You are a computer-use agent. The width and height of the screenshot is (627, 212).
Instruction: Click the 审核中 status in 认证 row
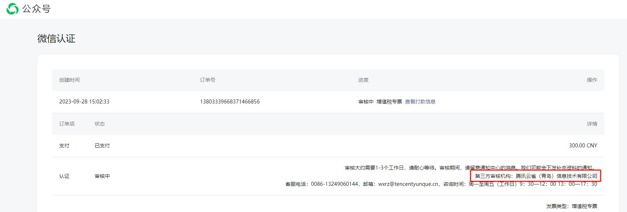[x=103, y=176]
